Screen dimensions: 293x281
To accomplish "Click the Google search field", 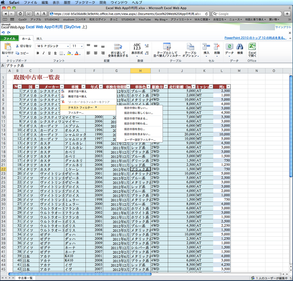I will tap(247, 14).
